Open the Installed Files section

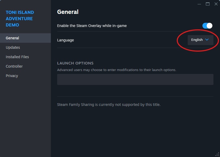pyautogui.click(x=17, y=57)
